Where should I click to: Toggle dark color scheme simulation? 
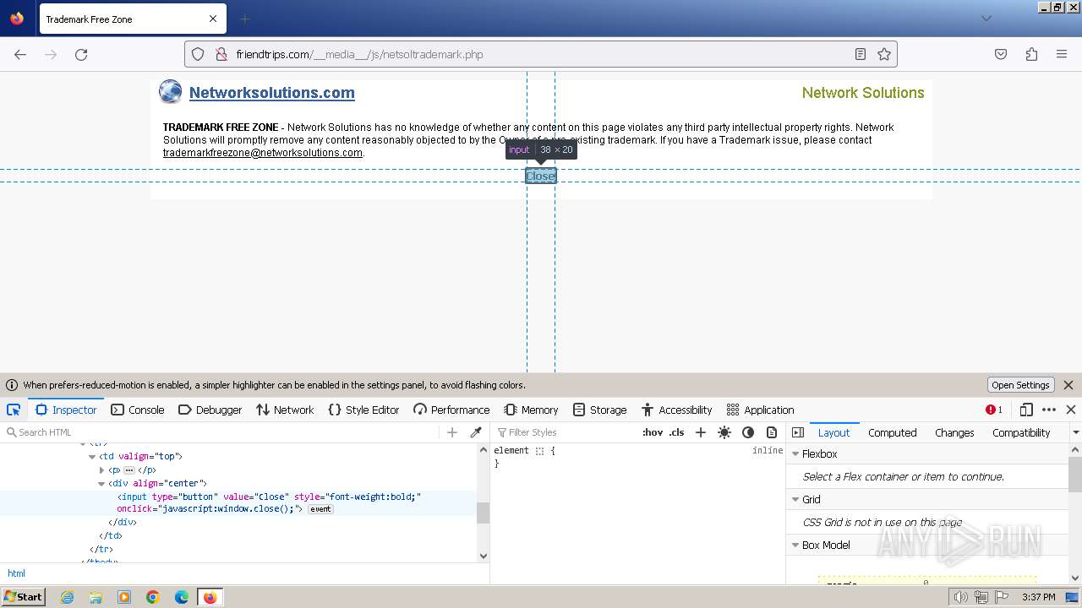748,432
